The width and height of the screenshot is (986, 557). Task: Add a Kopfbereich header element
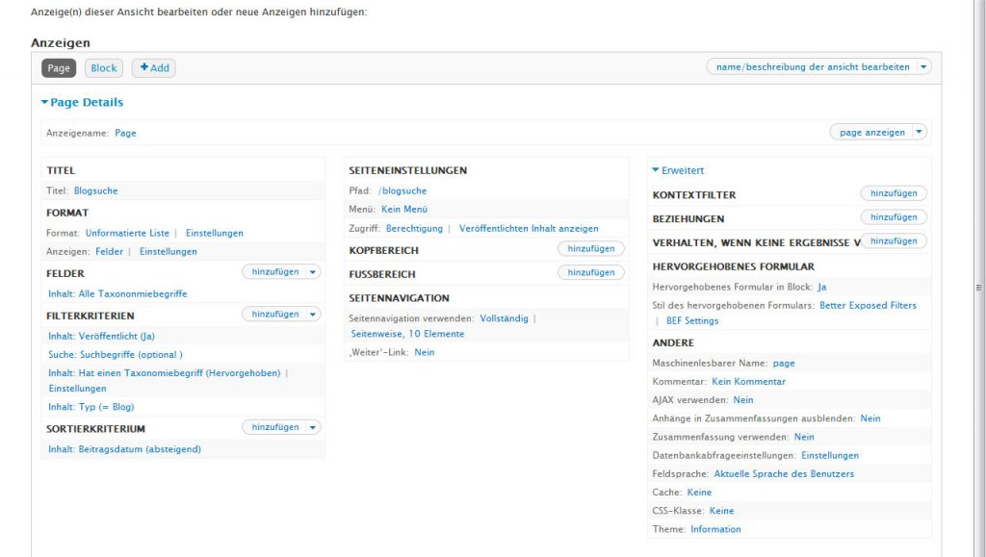pyautogui.click(x=591, y=249)
